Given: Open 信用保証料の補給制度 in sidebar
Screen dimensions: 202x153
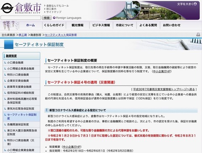Looking at the screenshot, I should click(x=21, y=93).
